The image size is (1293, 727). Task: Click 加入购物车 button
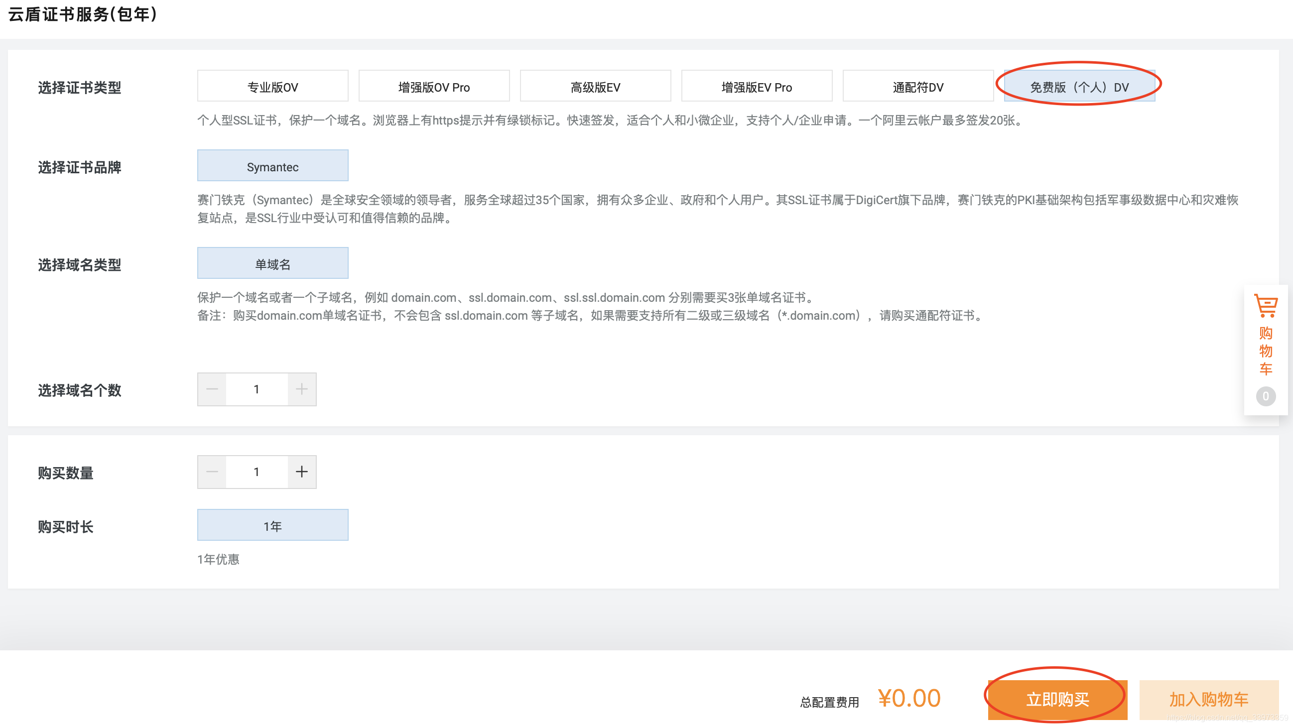[x=1208, y=699]
